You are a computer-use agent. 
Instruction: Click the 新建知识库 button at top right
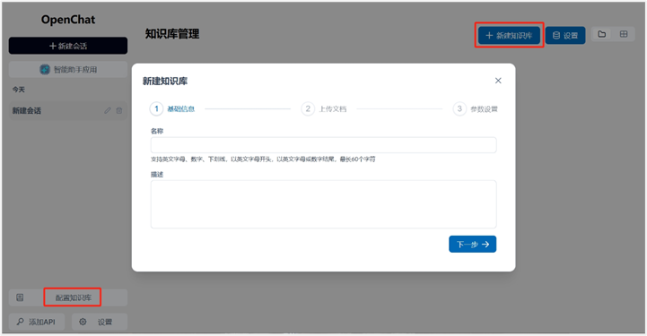point(509,36)
